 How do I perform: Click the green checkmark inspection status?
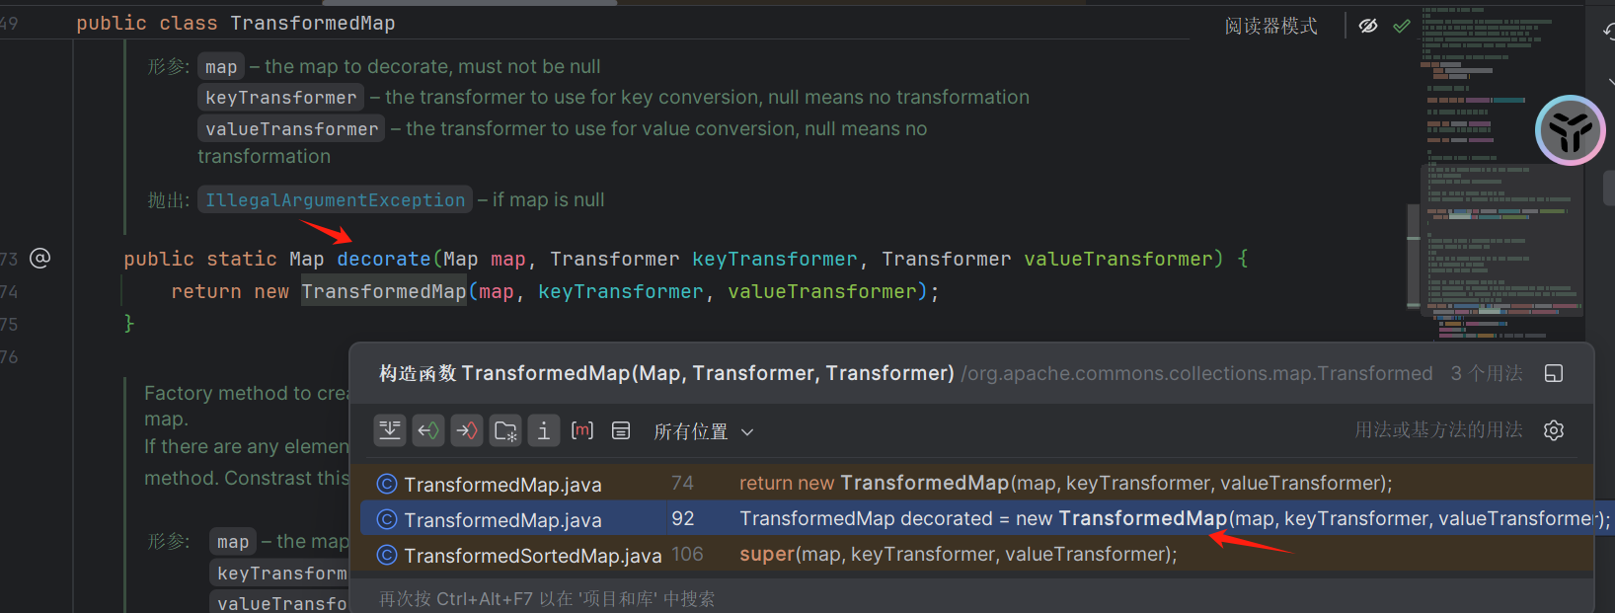(x=1402, y=27)
